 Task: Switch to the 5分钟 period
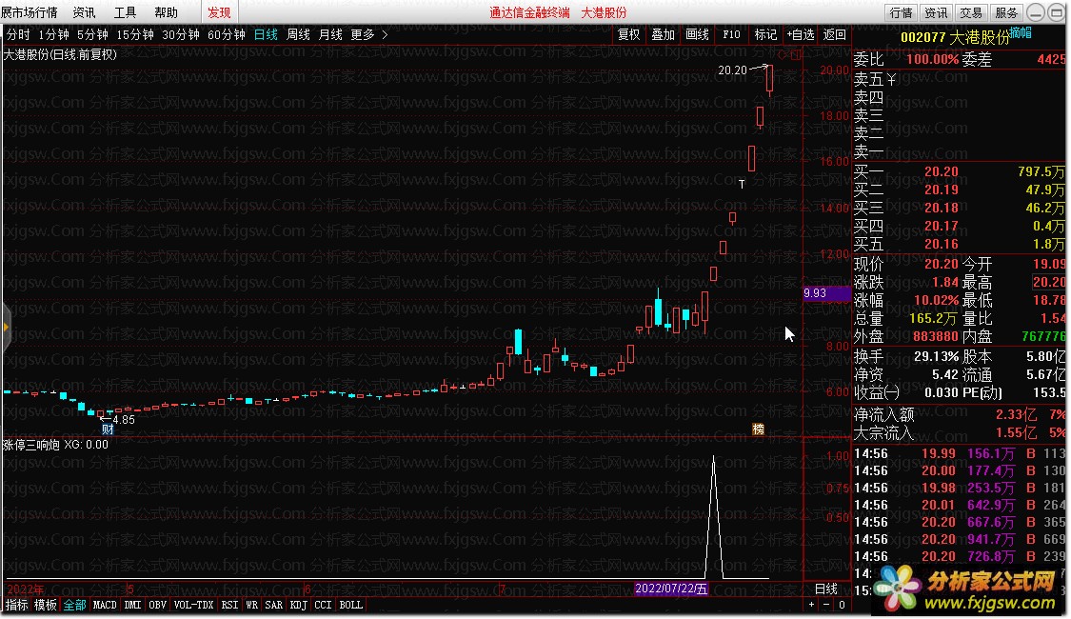tap(92, 34)
